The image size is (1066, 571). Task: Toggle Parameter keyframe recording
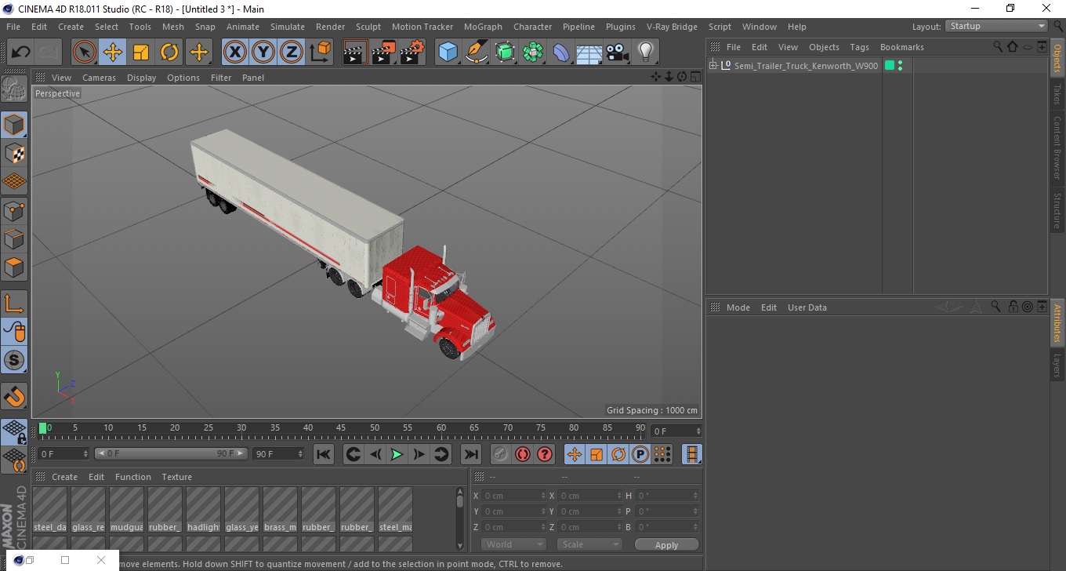point(640,454)
